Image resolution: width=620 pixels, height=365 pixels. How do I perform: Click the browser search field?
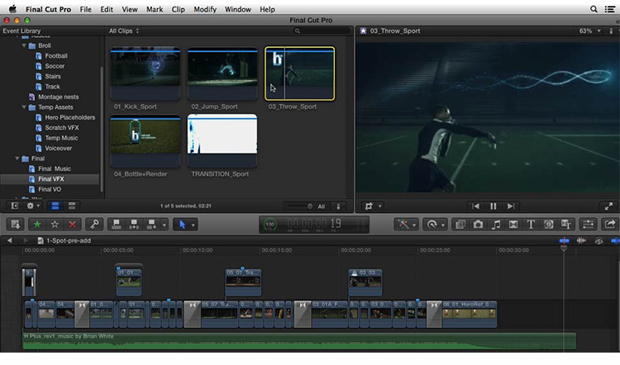[321, 31]
